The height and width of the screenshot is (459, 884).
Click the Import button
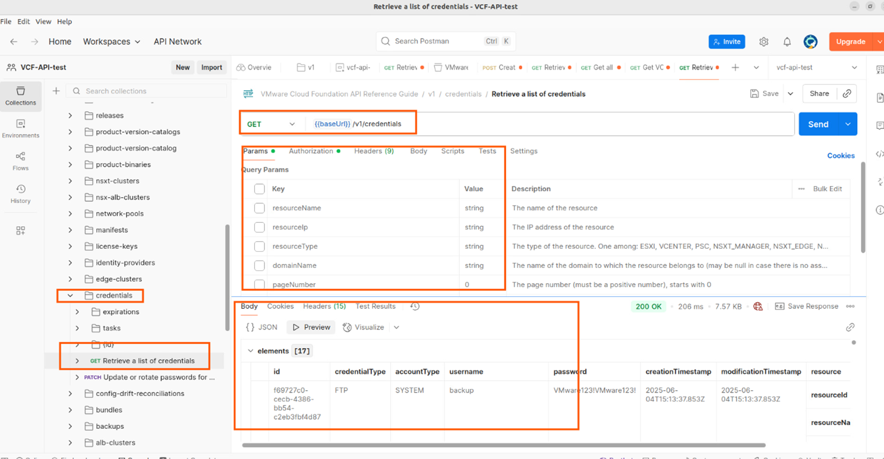[x=211, y=68]
